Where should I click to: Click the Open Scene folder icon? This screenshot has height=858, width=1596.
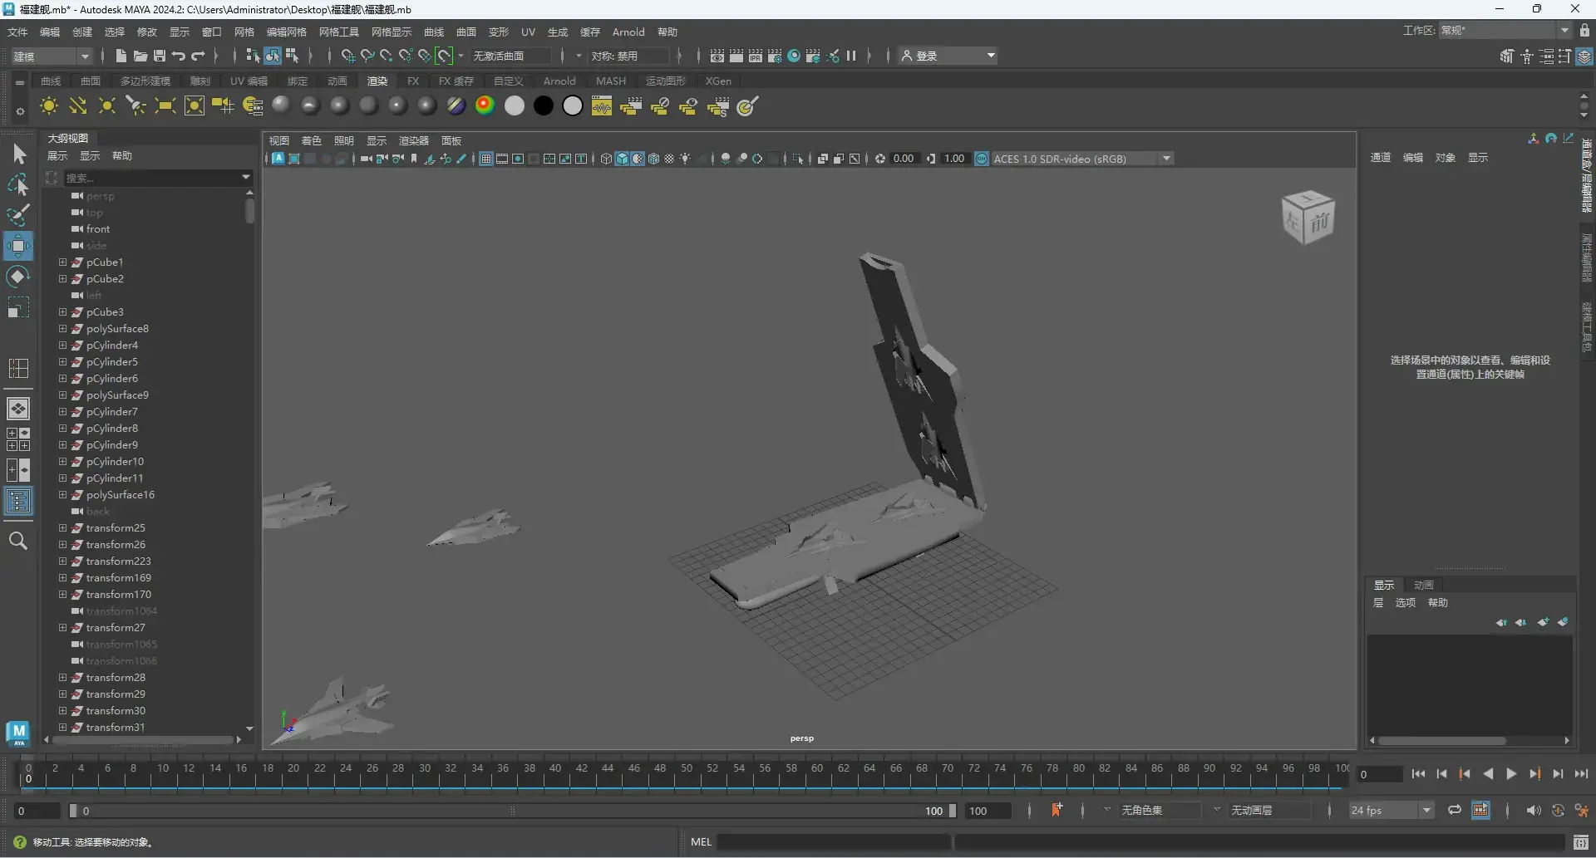140,56
